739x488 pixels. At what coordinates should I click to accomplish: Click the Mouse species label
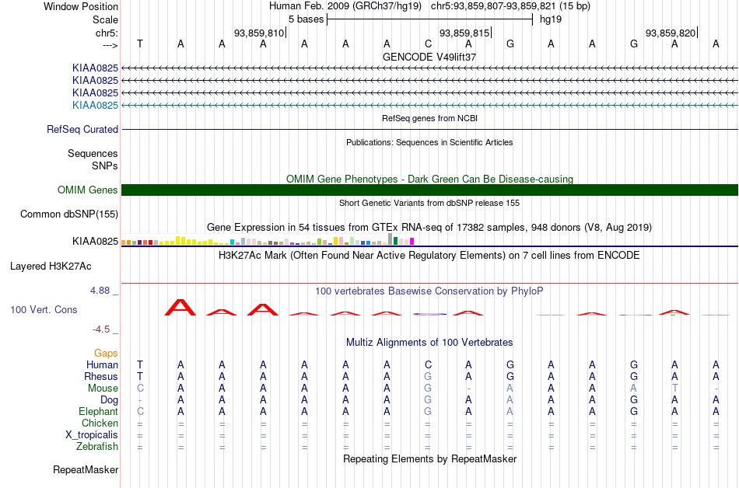[x=103, y=389]
